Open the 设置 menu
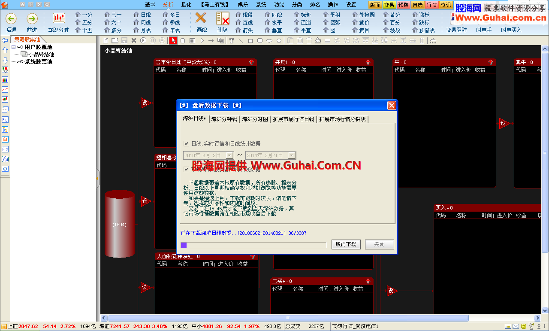 pyautogui.click(x=351, y=5)
